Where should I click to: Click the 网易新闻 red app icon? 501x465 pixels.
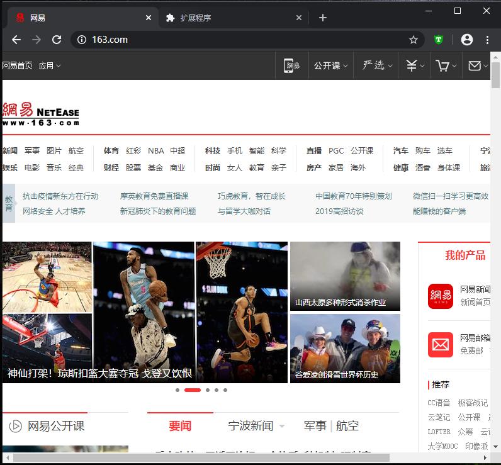click(441, 296)
